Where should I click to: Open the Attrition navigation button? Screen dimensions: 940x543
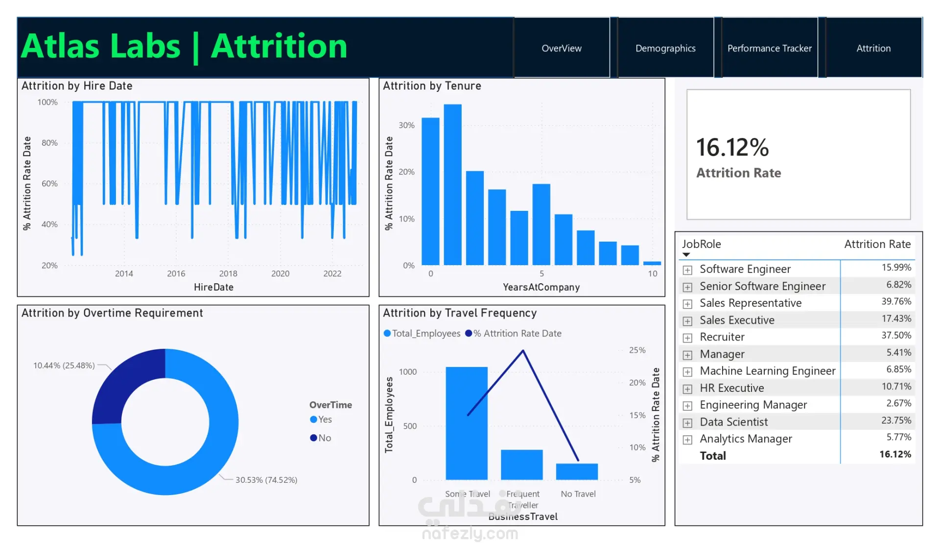click(873, 48)
